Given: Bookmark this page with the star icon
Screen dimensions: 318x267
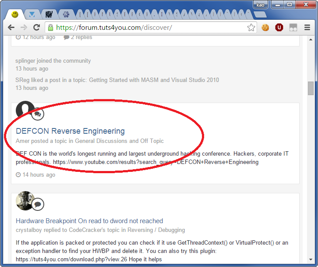Looking at the screenshot, I should coord(251,28).
